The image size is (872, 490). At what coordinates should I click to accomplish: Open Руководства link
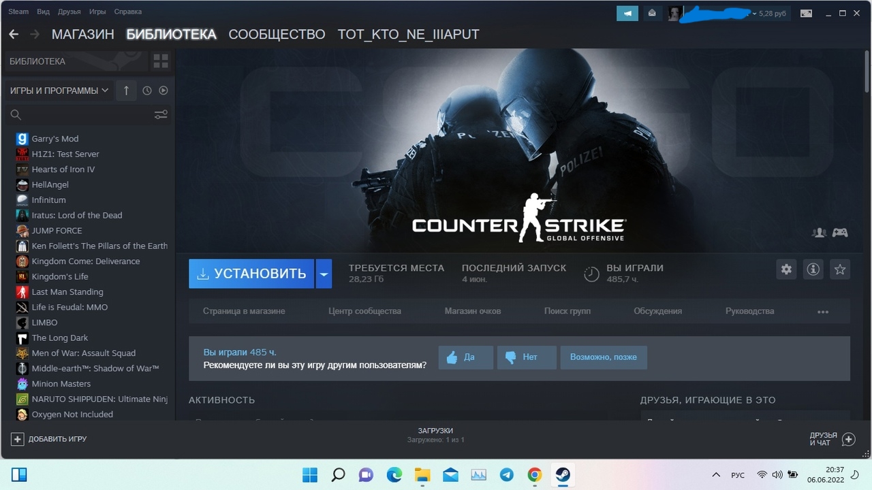click(750, 311)
